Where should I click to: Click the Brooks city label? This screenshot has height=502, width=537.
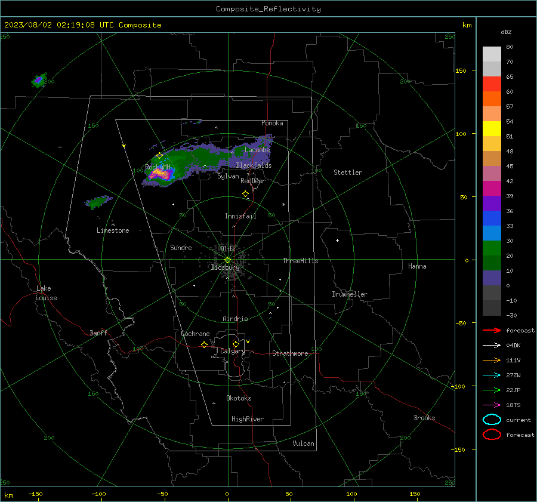[x=424, y=418]
